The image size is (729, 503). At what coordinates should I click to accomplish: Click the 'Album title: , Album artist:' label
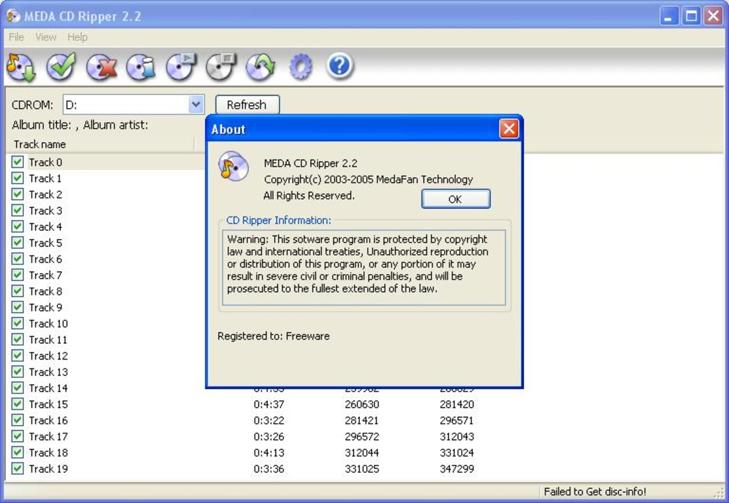click(80, 124)
